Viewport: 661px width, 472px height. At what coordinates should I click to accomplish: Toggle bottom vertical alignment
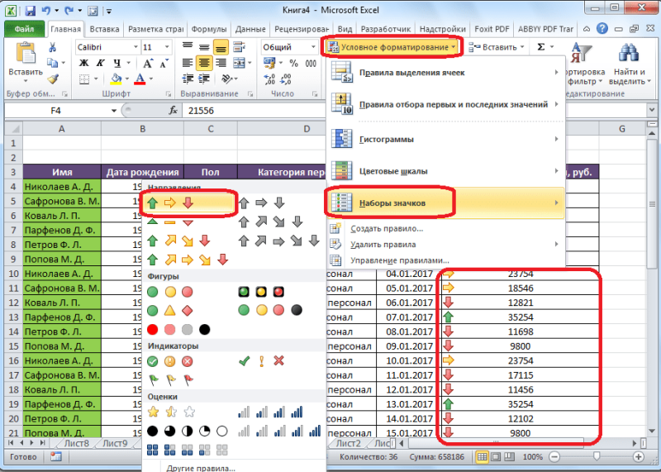[x=221, y=47]
